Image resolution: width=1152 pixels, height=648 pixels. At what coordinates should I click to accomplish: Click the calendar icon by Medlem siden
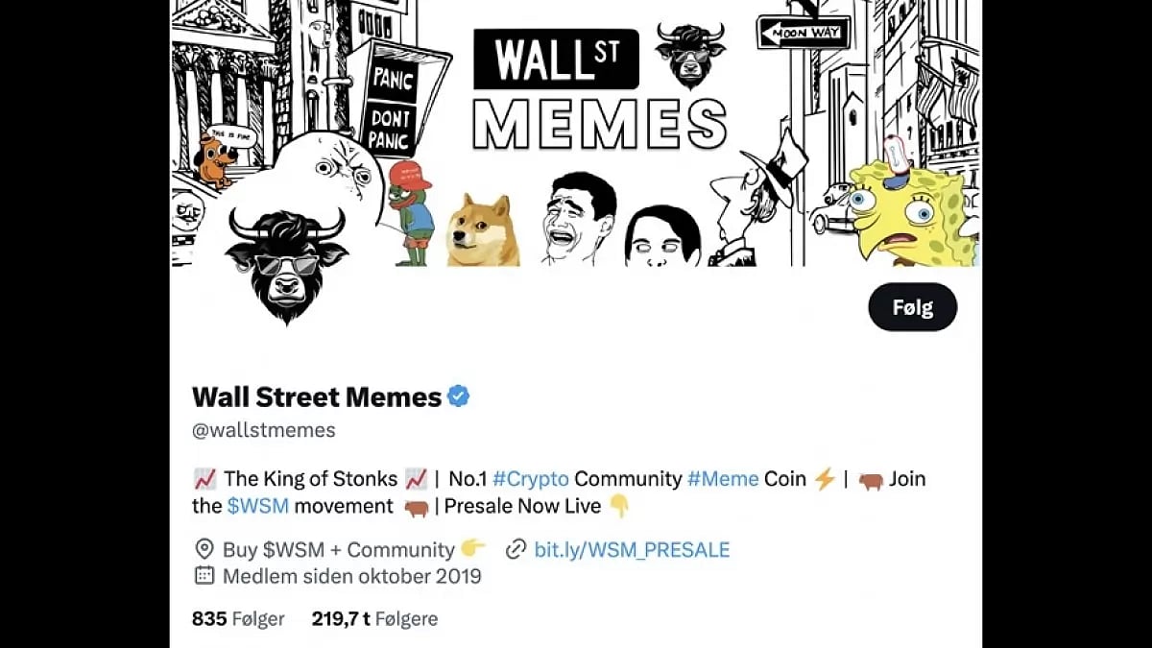click(x=204, y=576)
